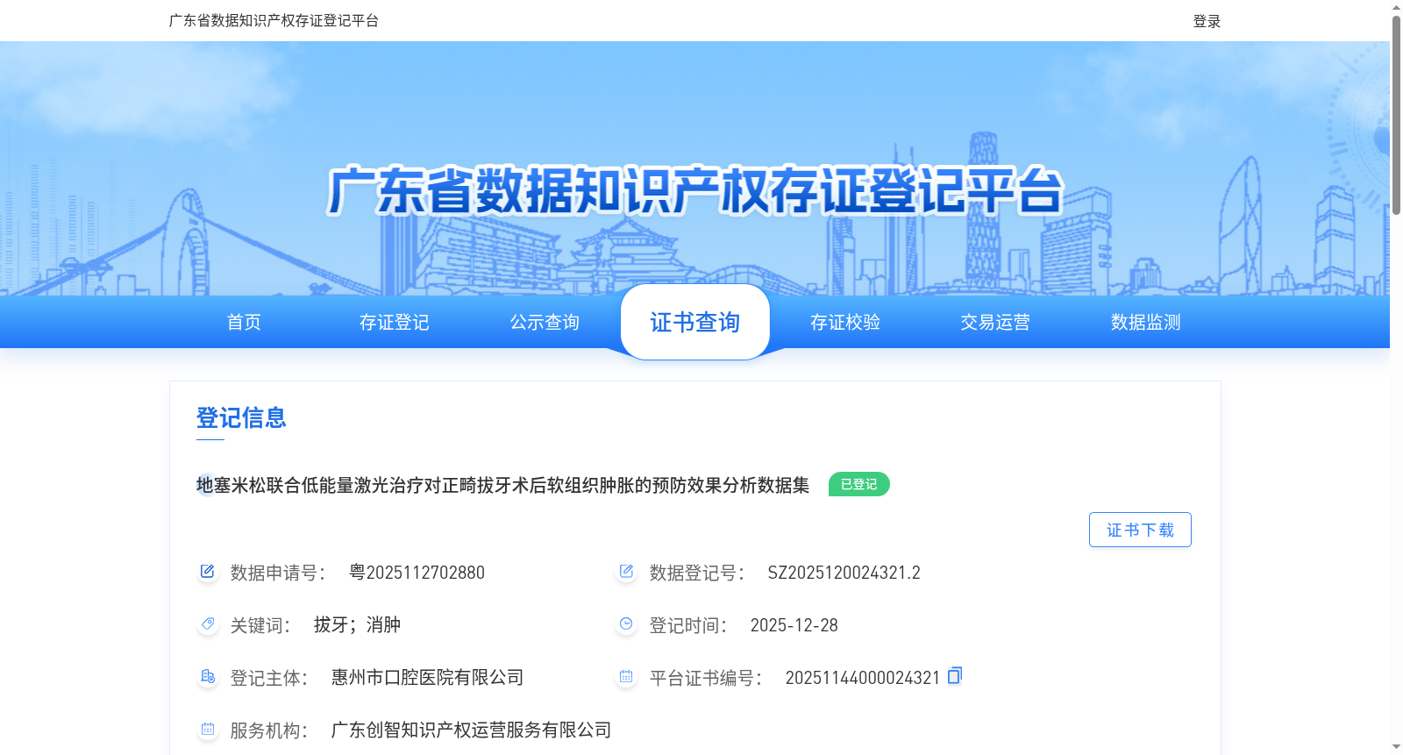Open the 首页 navigation tab

click(244, 322)
